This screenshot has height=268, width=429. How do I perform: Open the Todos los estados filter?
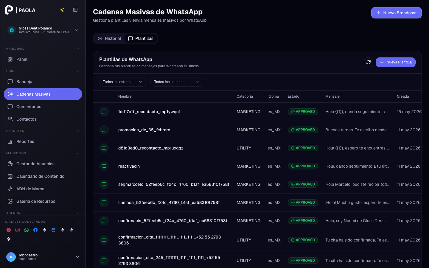coord(123,82)
